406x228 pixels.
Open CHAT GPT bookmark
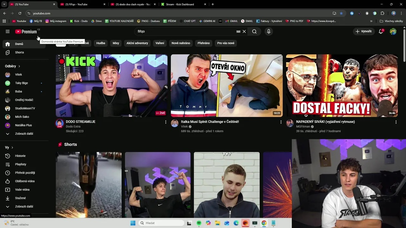(x=187, y=21)
